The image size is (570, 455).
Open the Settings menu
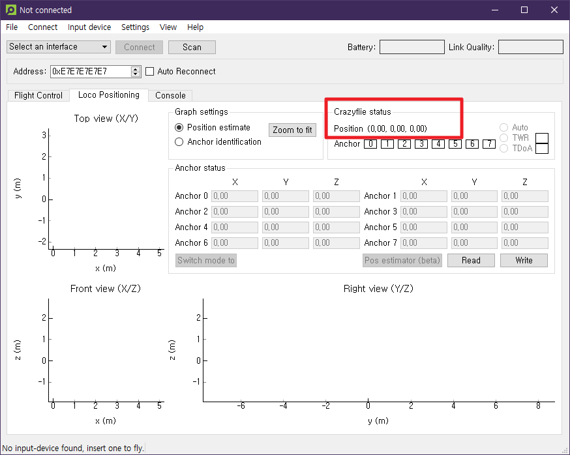(x=135, y=27)
